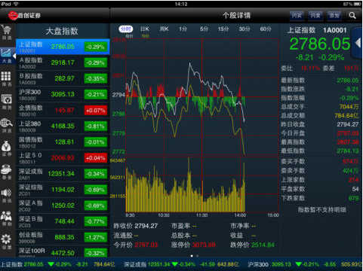Switch to the 15分 chart tab

tap(223, 29)
